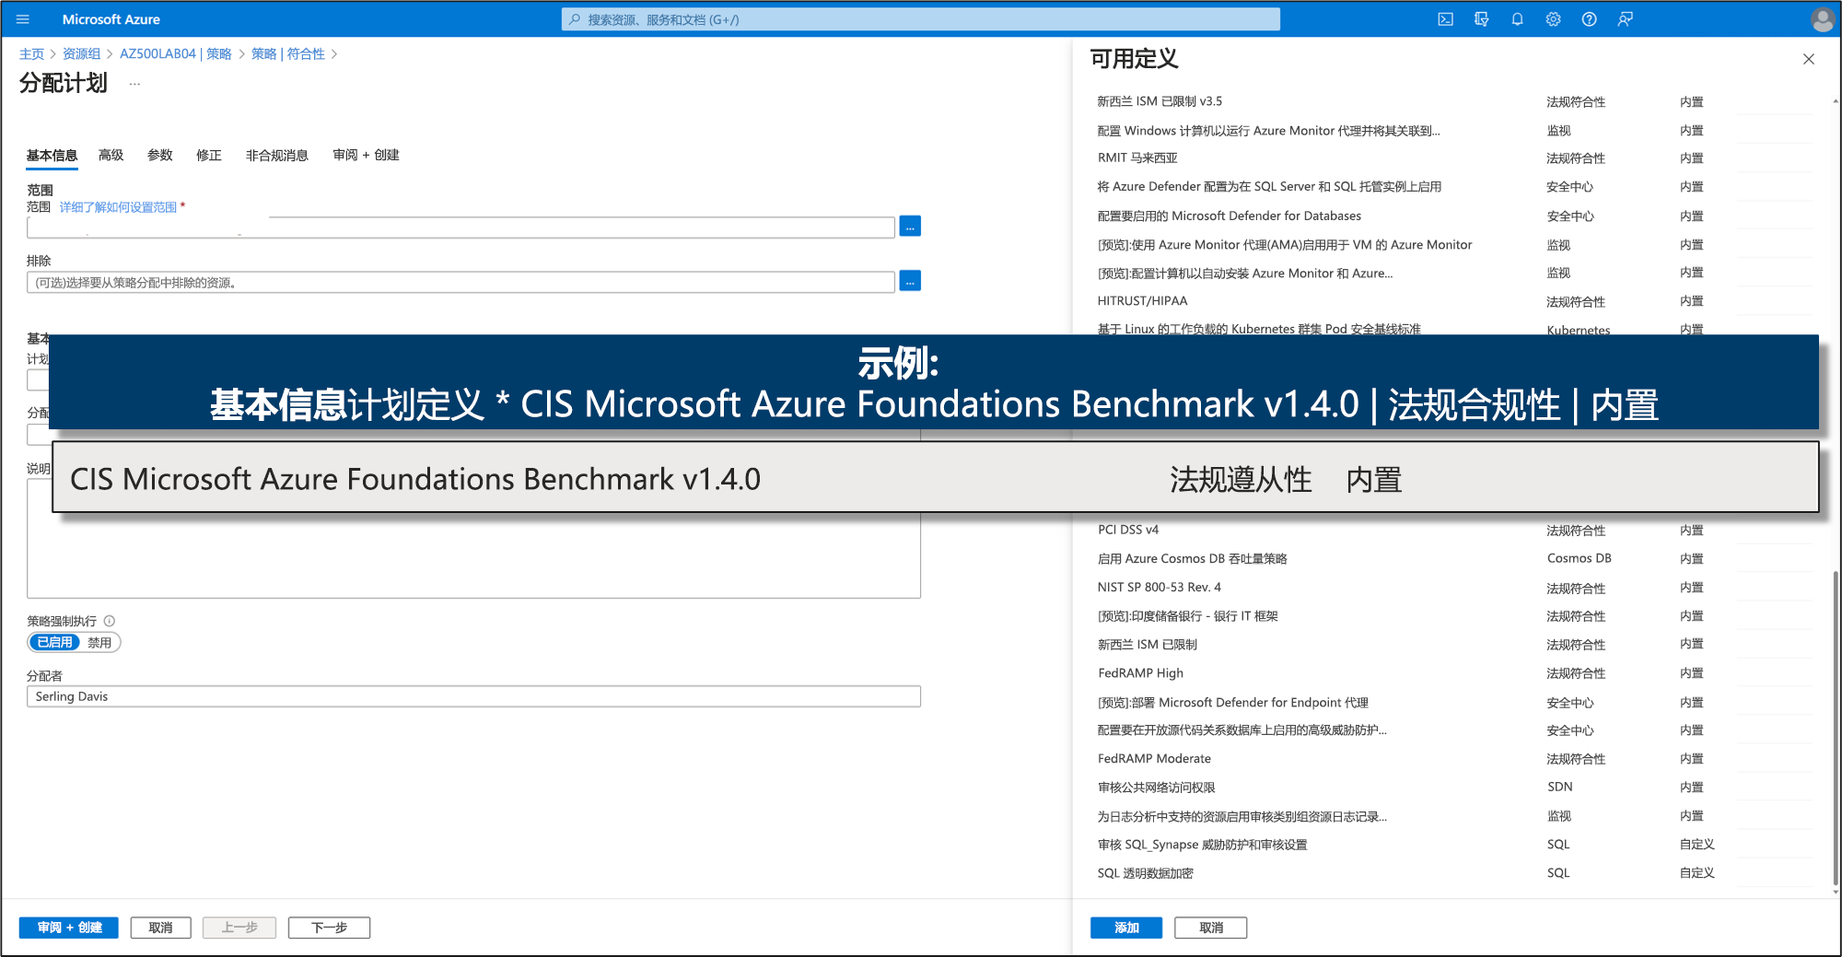
Task: Show info tooltip for 策略强制执行
Action: pos(110,621)
